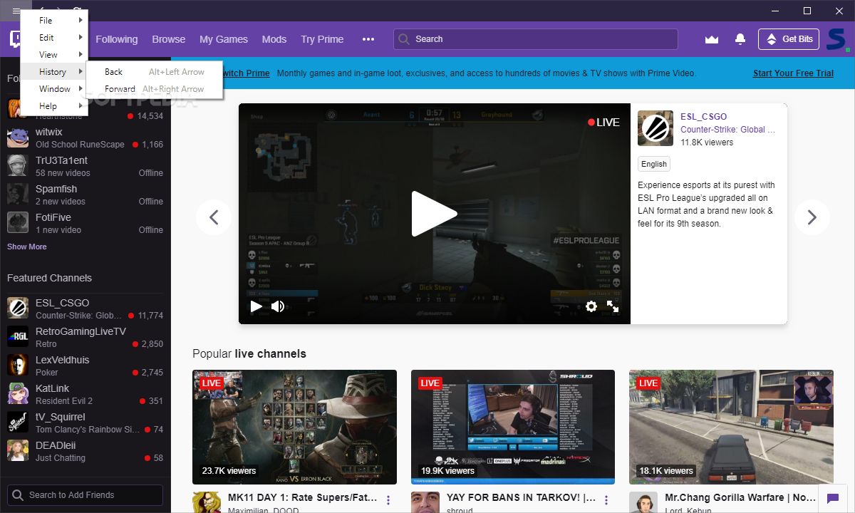855x513 pixels.
Task: Click Spamfish avatar in sidebar
Action: pos(18,195)
